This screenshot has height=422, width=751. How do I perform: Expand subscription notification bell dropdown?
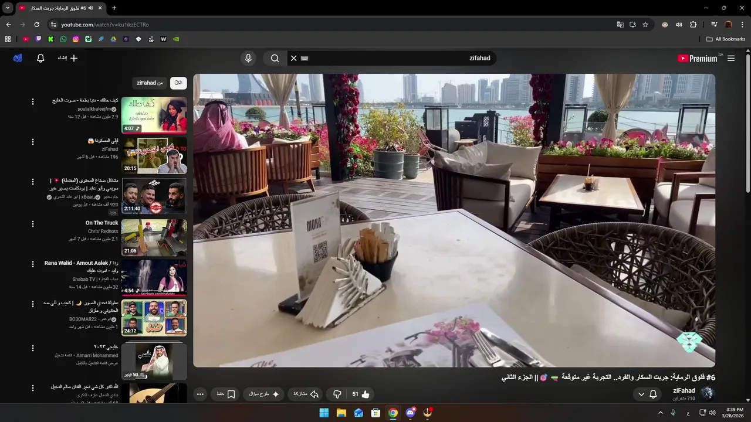click(x=648, y=394)
